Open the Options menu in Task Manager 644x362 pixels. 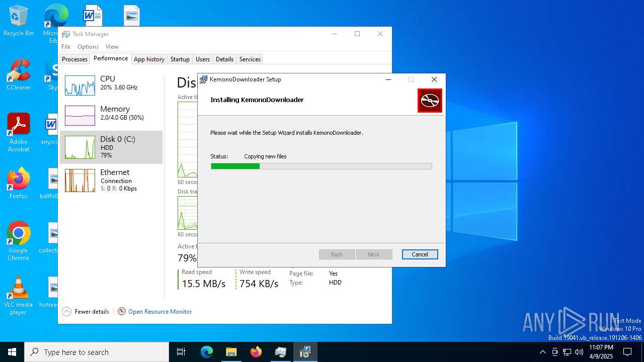click(x=88, y=47)
